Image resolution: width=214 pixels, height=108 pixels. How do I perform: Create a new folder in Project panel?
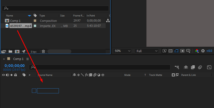pyautogui.click(x=10, y=51)
